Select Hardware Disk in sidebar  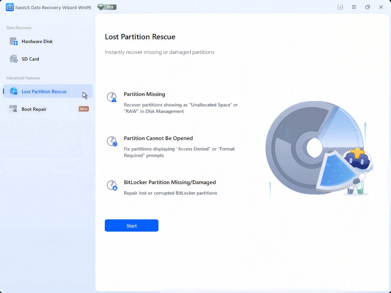click(48, 41)
